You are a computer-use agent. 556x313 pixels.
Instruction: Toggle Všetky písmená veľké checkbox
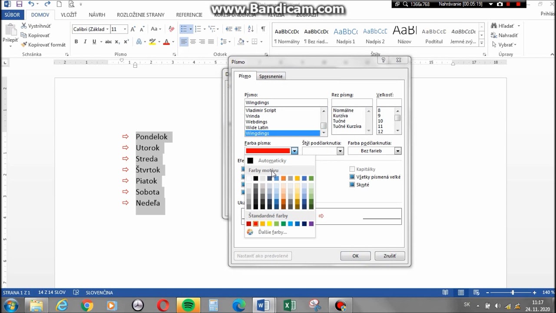[x=352, y=177]
